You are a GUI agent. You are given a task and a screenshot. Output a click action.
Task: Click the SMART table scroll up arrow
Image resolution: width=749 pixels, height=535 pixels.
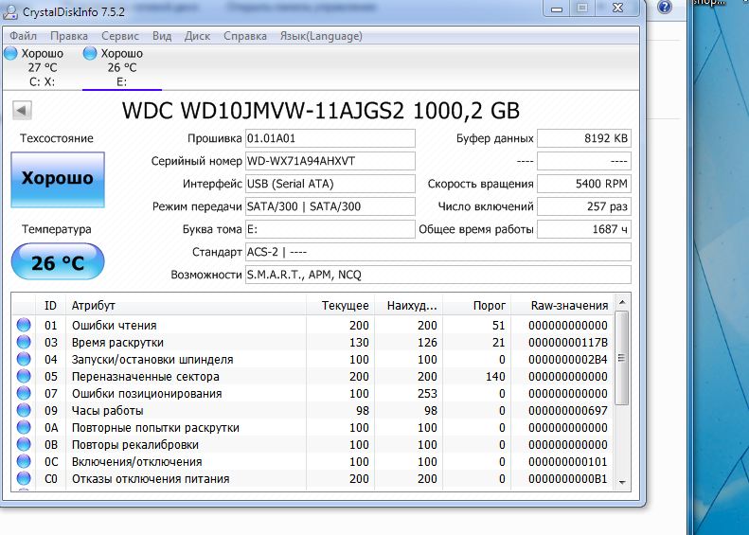pyautogui.click(x=622, y=302)
